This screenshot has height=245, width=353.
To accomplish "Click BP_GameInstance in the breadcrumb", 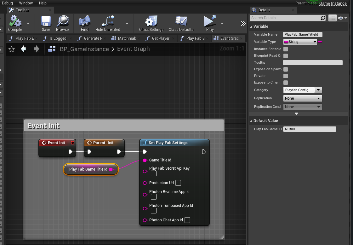I will click(84, 49).
